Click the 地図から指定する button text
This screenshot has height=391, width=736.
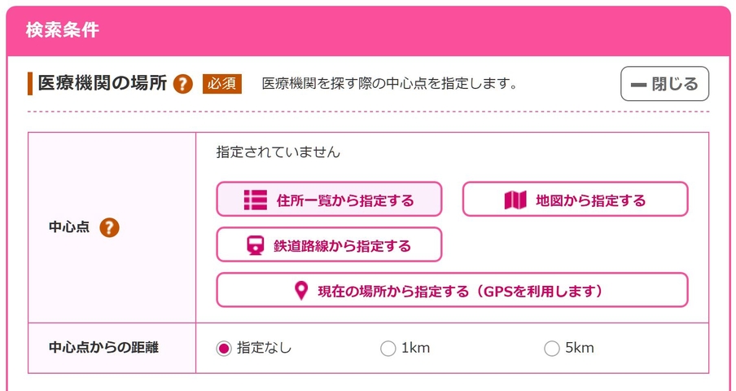tap(591, 200)
